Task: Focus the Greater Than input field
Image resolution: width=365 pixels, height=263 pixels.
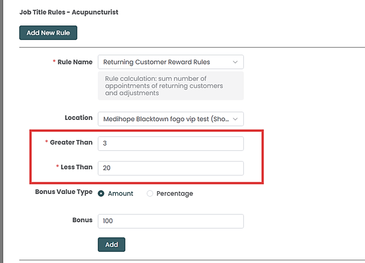Action: click(x=170, y=143)
